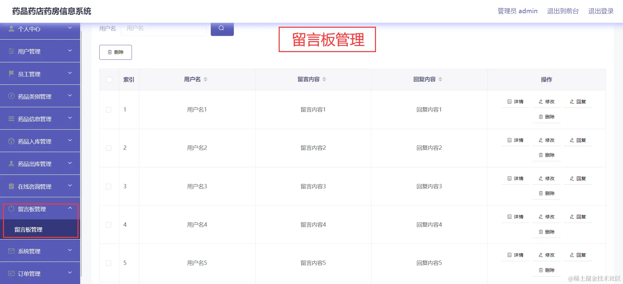Expand 药品信息管理 menu chevron
The height and width of the screenshot is (284, 623).
pyautogui.click(x=70, y=118)
